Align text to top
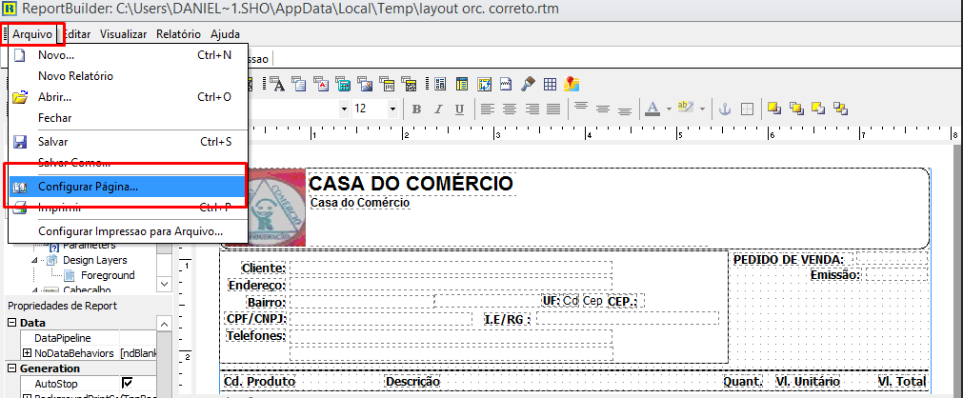 coord(581,105)
